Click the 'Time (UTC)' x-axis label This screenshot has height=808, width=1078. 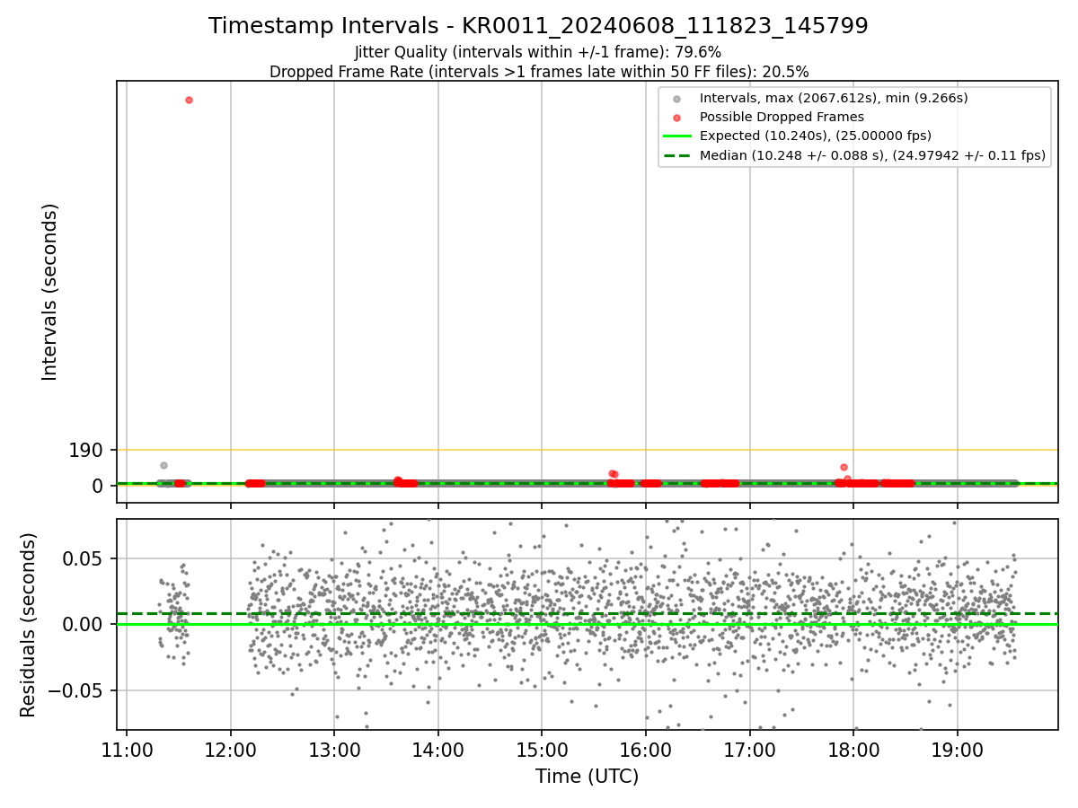tap(587, 777)
